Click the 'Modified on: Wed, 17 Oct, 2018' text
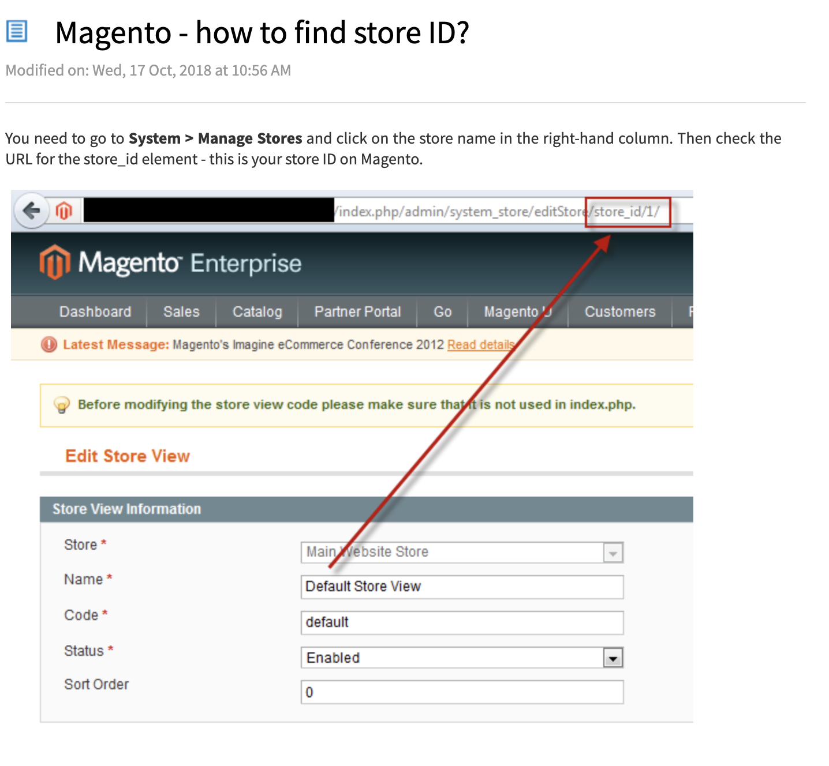The height and width of the screenshot is (766, 829). tap(148, 70)
